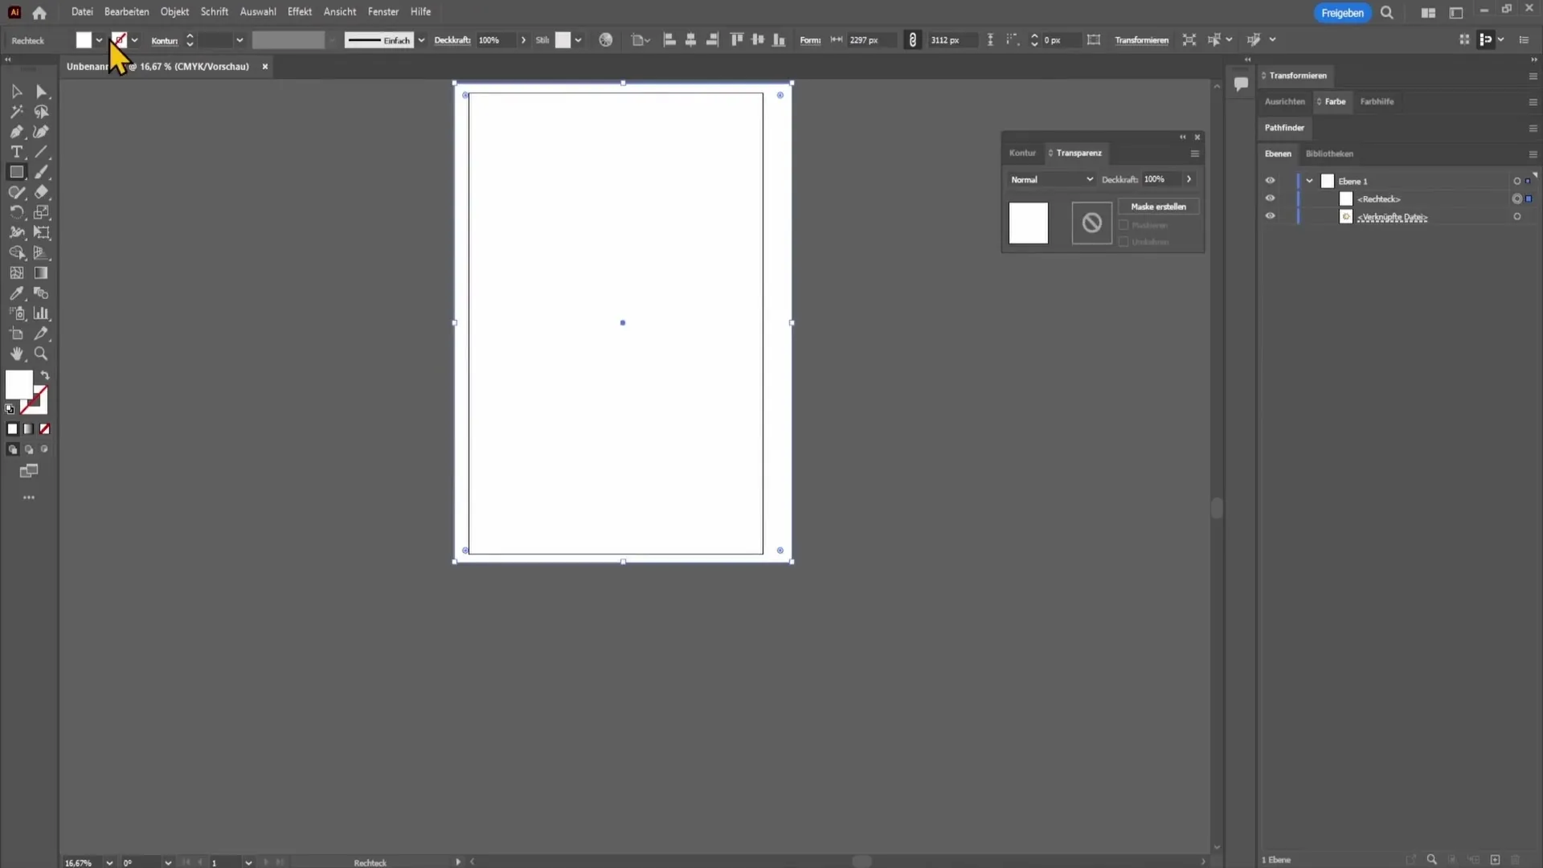Click the Maske erstellen button

pos(1158,207)
